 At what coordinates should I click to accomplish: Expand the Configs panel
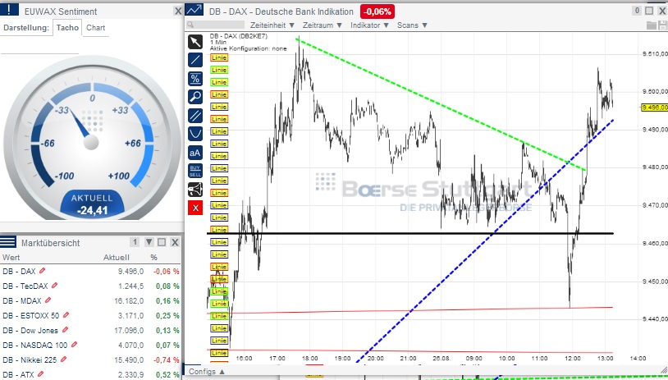tap(207, 372)
